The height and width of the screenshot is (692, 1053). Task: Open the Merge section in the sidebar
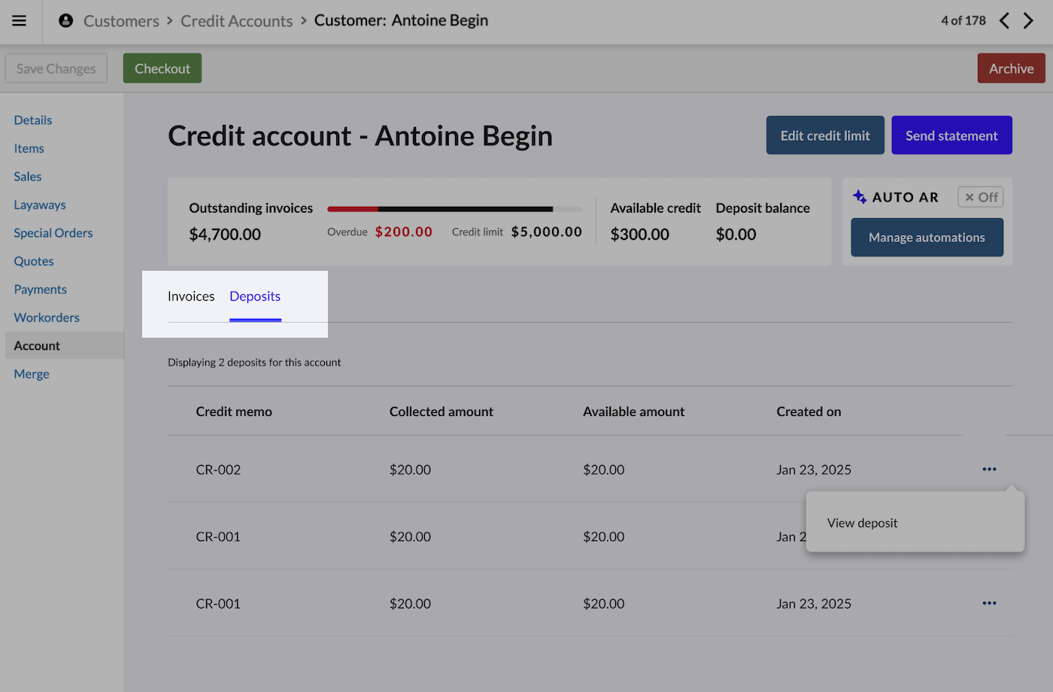[x=31, y=373]
